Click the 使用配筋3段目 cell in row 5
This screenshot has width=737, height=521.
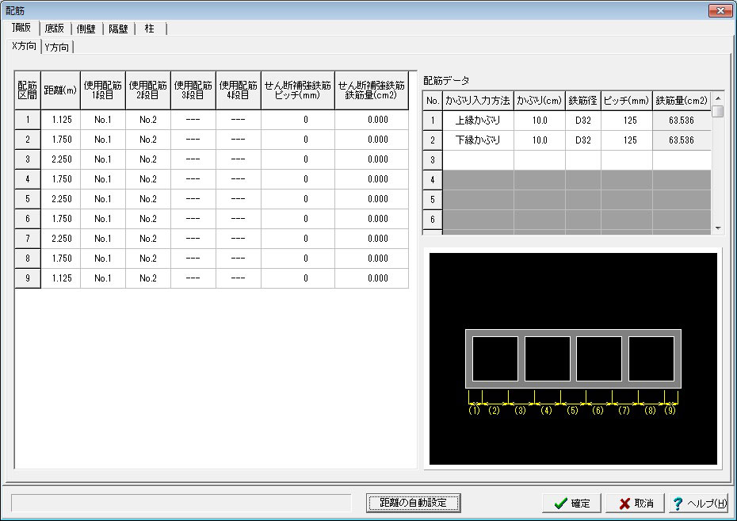(193, 199)
